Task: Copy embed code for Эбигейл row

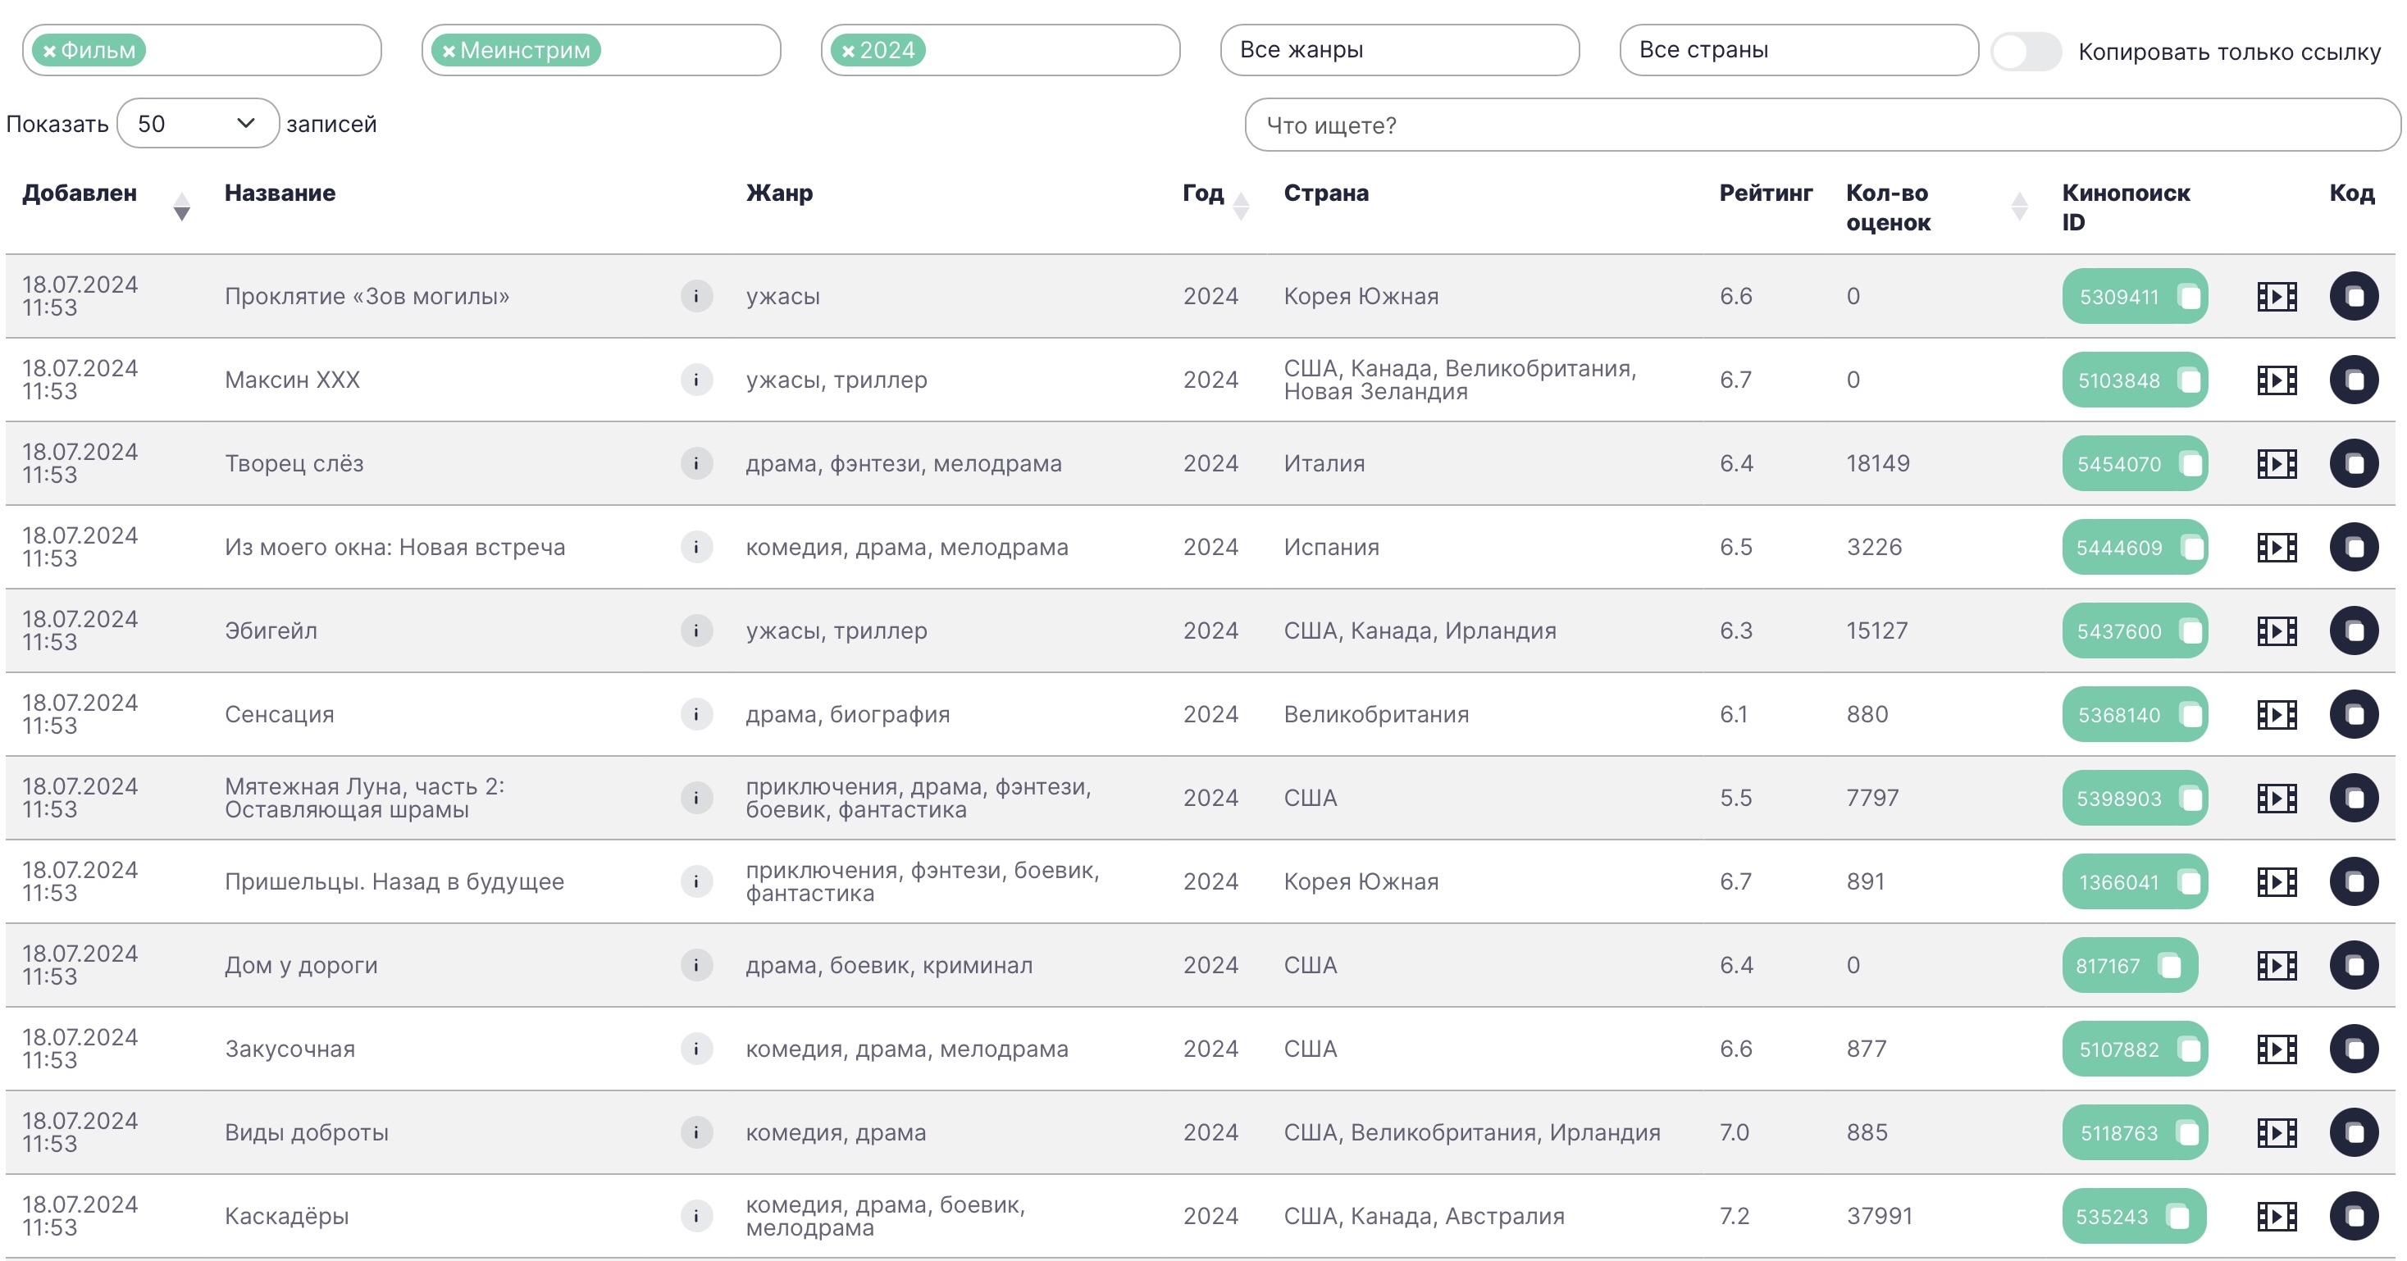Action: 2353,630
